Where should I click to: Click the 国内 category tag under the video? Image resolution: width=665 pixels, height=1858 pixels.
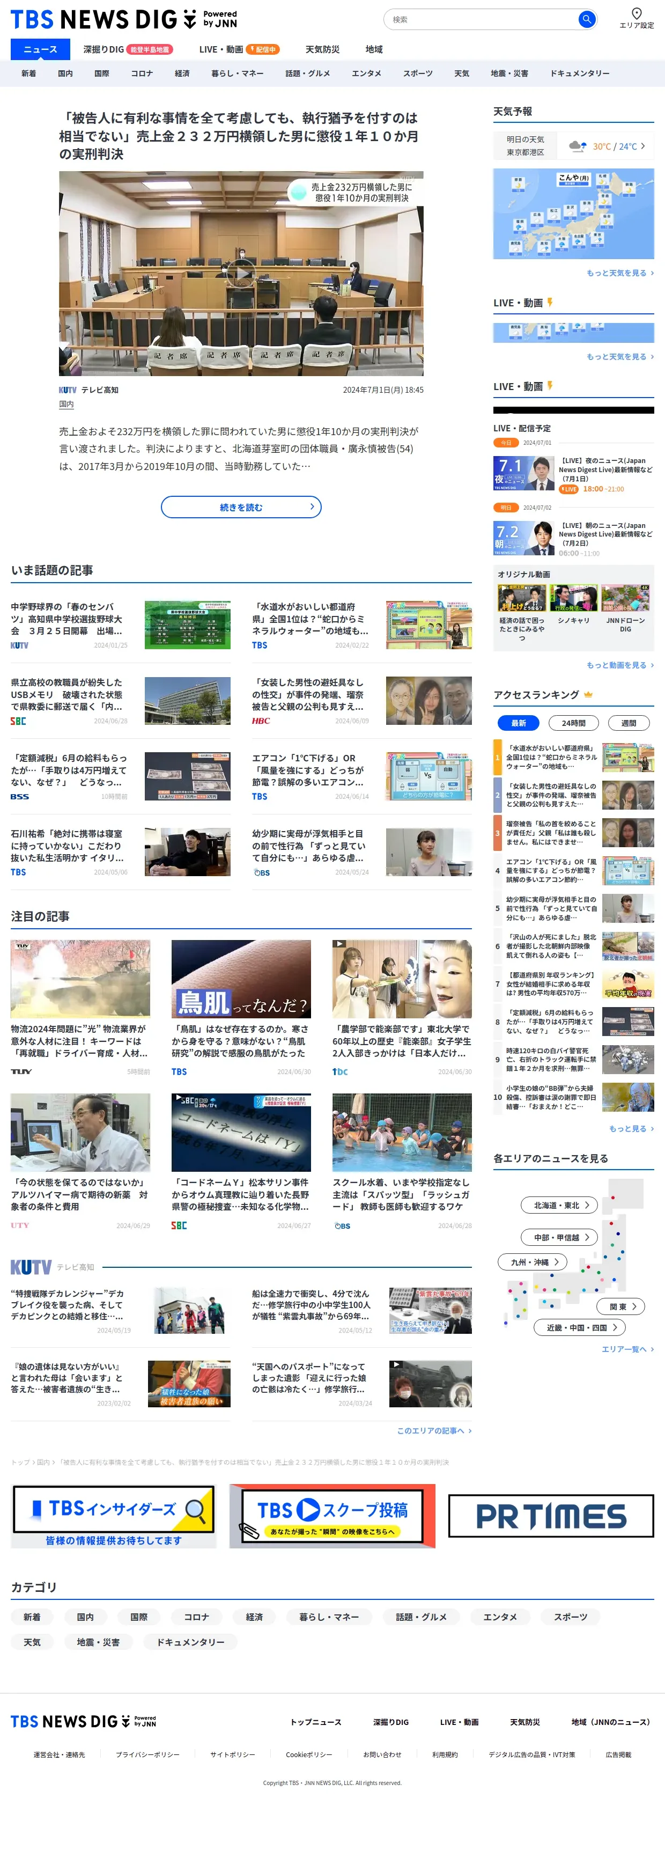click(x=66, y=405)
